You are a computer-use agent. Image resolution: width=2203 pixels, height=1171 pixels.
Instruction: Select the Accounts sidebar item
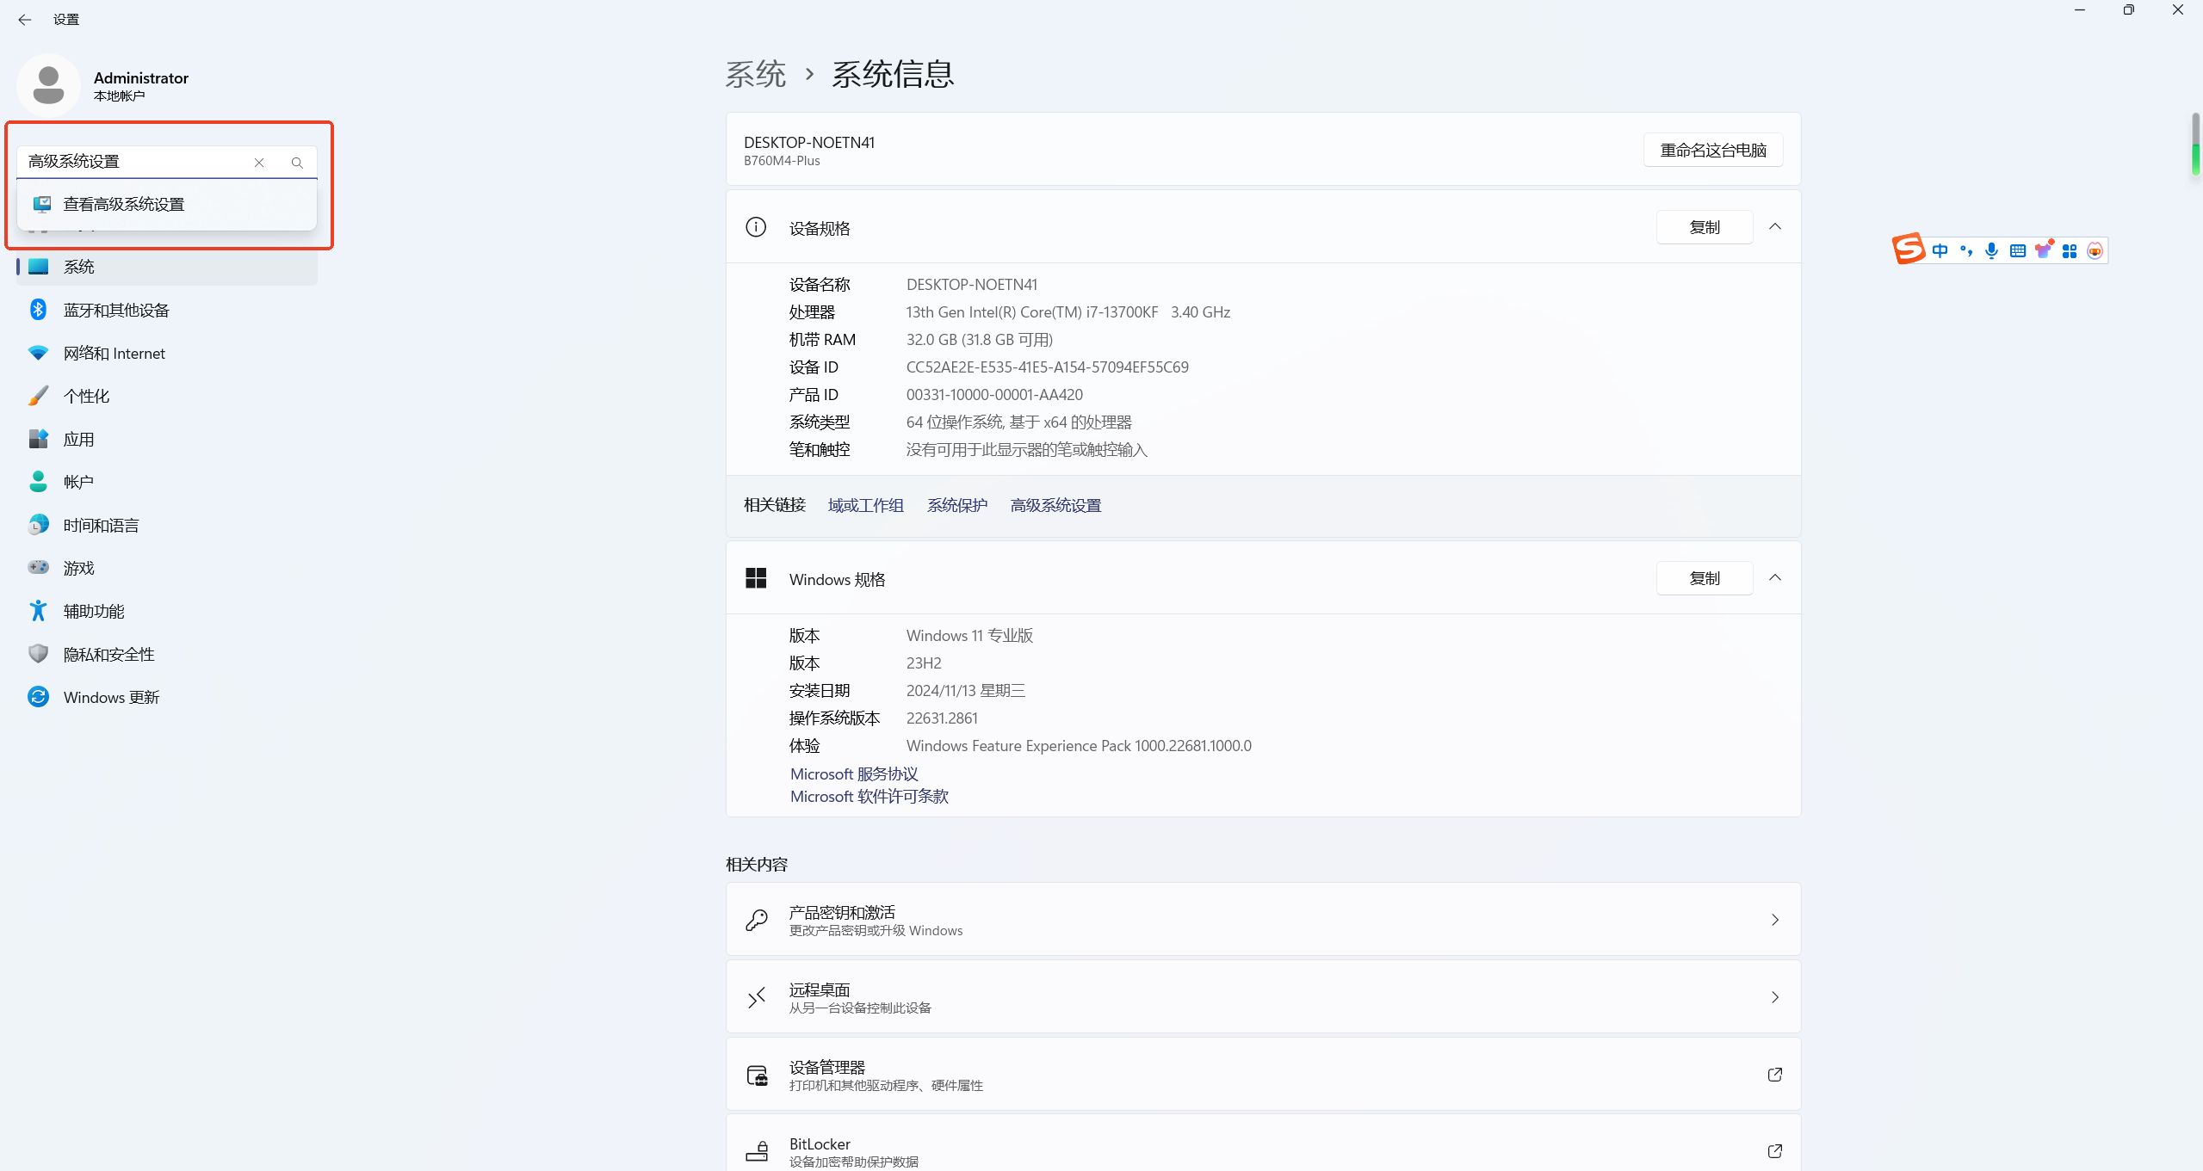pos(78,483)
